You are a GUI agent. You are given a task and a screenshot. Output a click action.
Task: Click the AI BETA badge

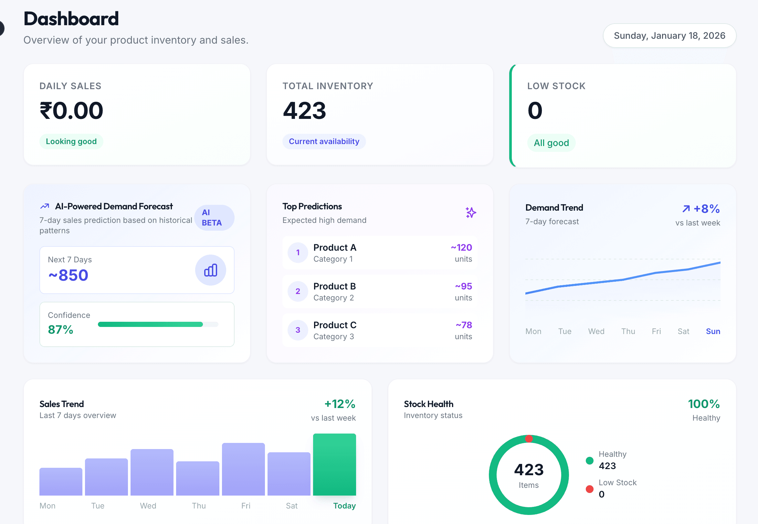click(214, 217)
